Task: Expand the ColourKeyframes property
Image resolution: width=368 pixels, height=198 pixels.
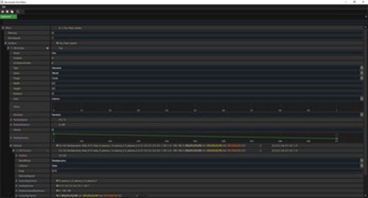Action: pyautogui.click(x=17, y=195)
